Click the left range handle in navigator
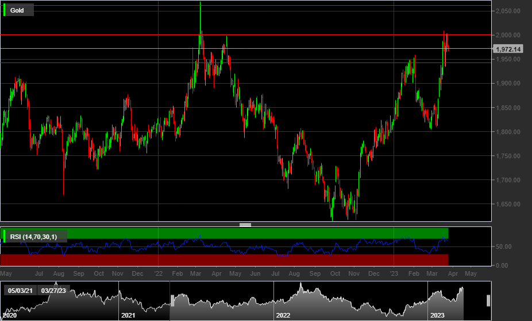This screenshot has height=321, width=532. (x=172, y=301)
